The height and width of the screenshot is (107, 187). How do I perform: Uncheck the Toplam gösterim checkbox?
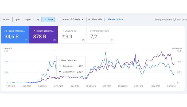(x=34, y=31)
